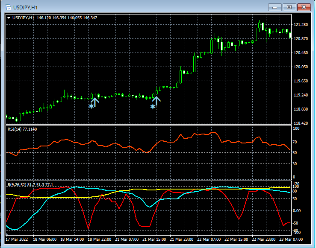This screenshot has width=316, height=248.
Task: Click the 121.280 price level on axis
Action: click(301, 25)
